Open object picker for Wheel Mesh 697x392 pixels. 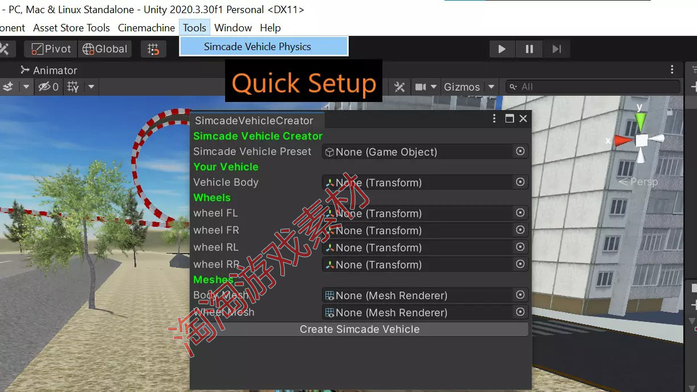[520, 312]
